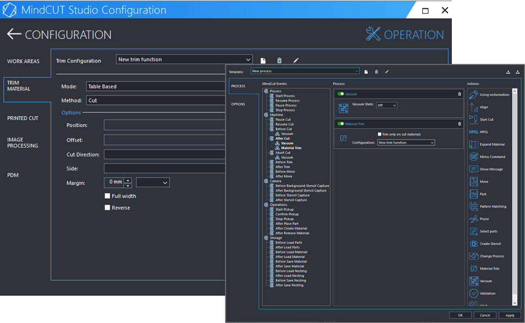
Task: Click the Actions list scroll down arrow
Action: (515, 303)
